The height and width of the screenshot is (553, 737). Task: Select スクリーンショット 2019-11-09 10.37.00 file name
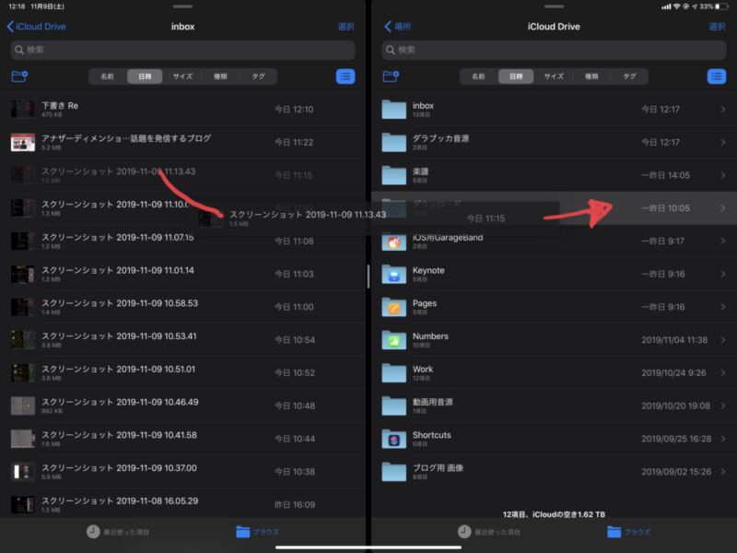click(x=120, y=468)
